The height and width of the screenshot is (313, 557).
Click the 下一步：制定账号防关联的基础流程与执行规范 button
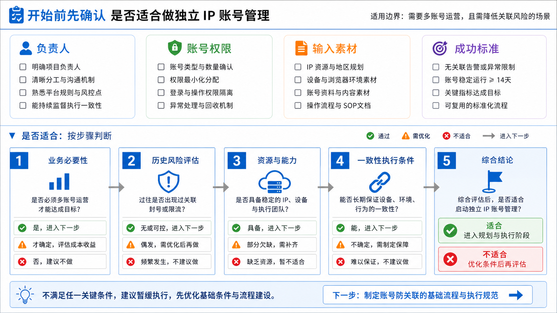[x=427, y=295]
